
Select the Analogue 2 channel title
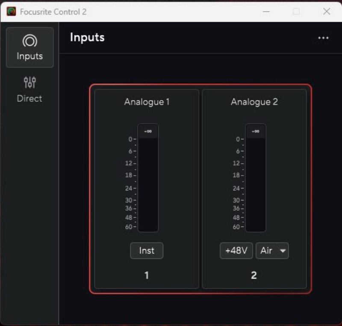[x=254, y=102]
